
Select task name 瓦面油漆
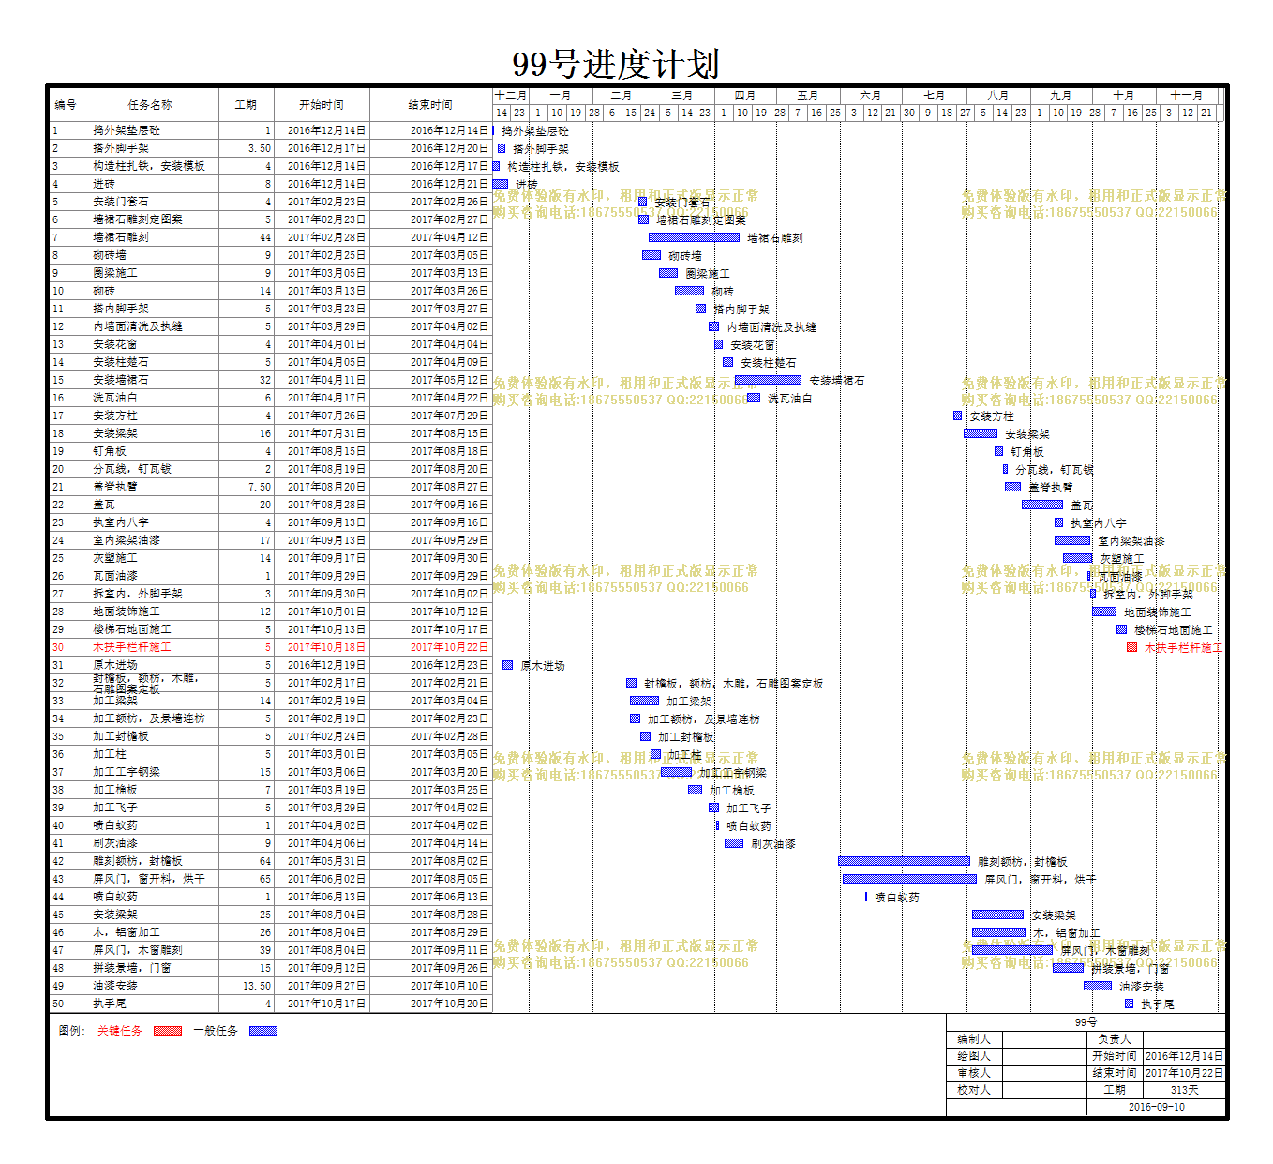click(115, 576)
